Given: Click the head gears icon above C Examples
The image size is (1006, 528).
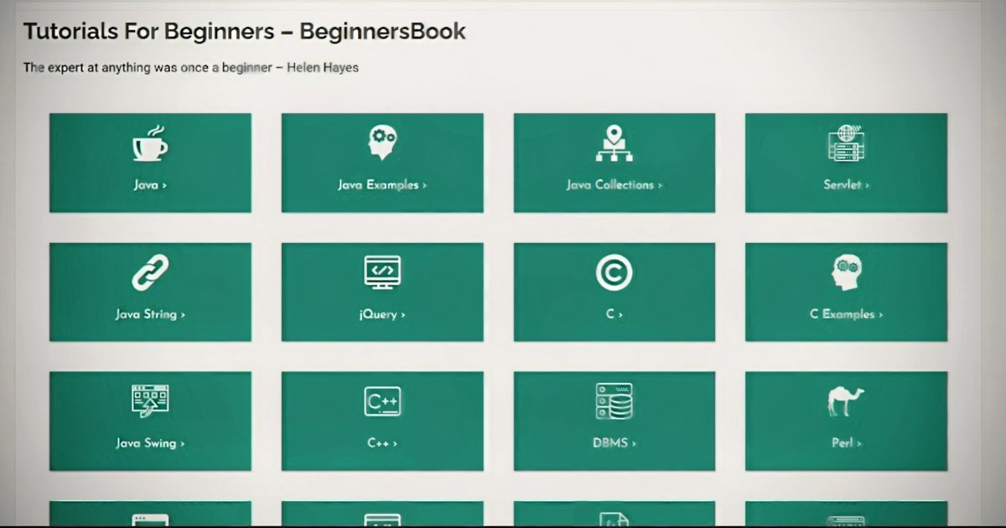Looking at the screenshot, I should click(x=846, y=273).
